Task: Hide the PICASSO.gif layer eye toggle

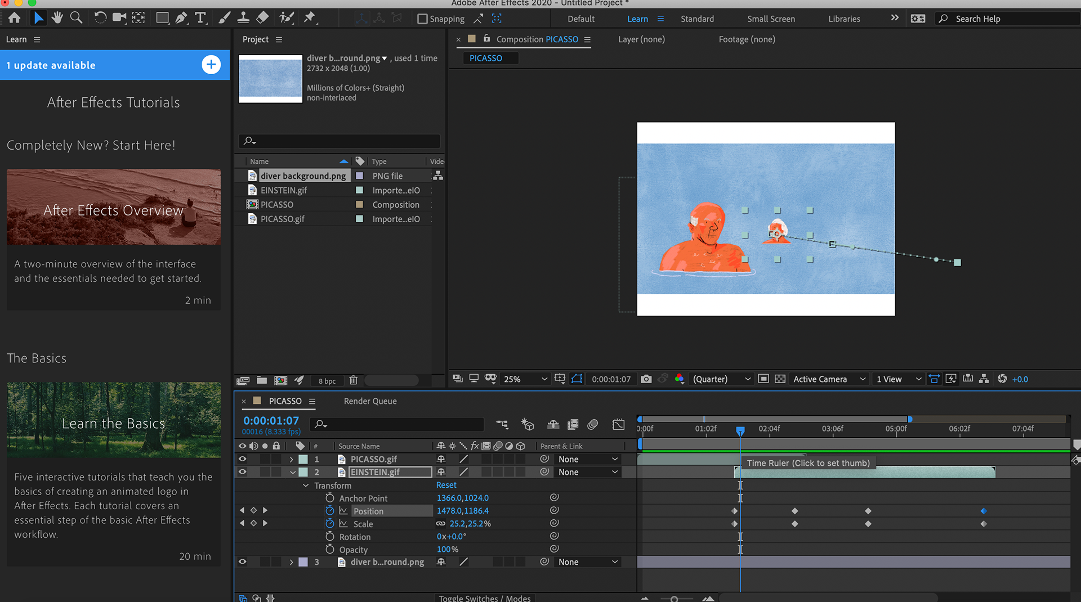Action: coord(243,459)
